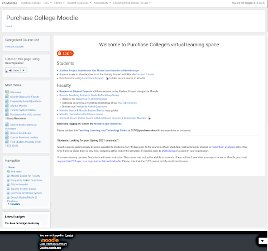Click the Moodle Basics for Faculty icon in Main menu
The height and width of the screenshot is (251, 268).
(x=7, y=96)
